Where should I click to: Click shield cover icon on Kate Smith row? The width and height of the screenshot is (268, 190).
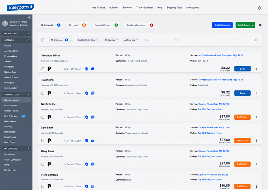point(87,141)
